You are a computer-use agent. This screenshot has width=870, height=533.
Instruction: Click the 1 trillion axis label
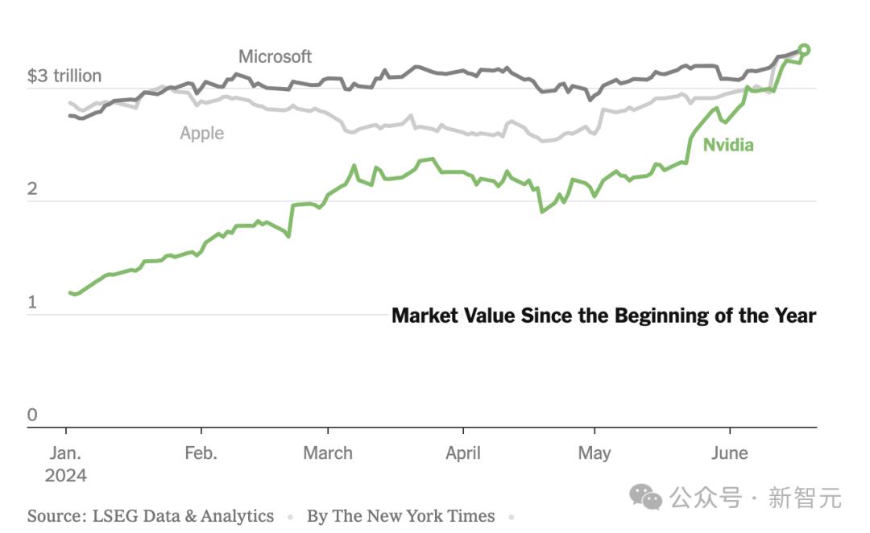pos(32,302)
